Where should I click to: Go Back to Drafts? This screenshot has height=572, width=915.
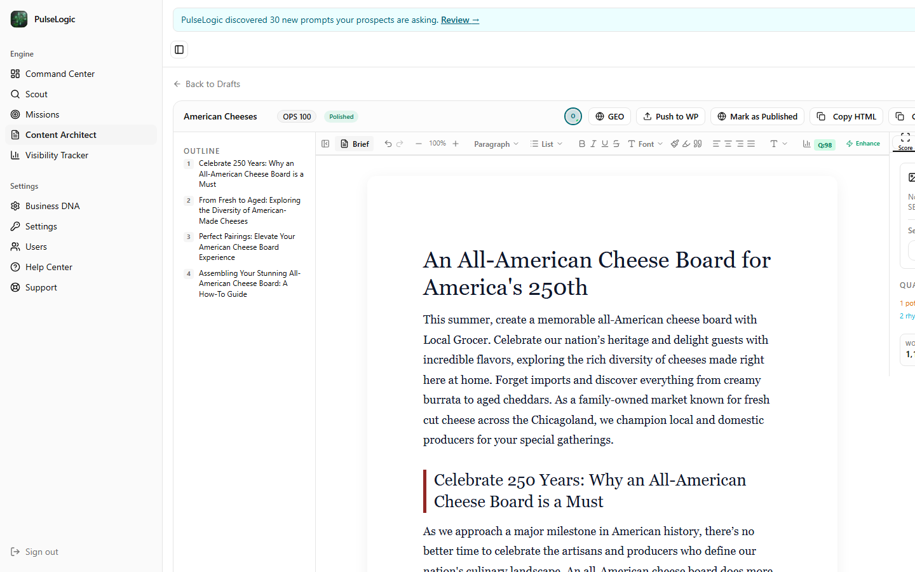207,84
